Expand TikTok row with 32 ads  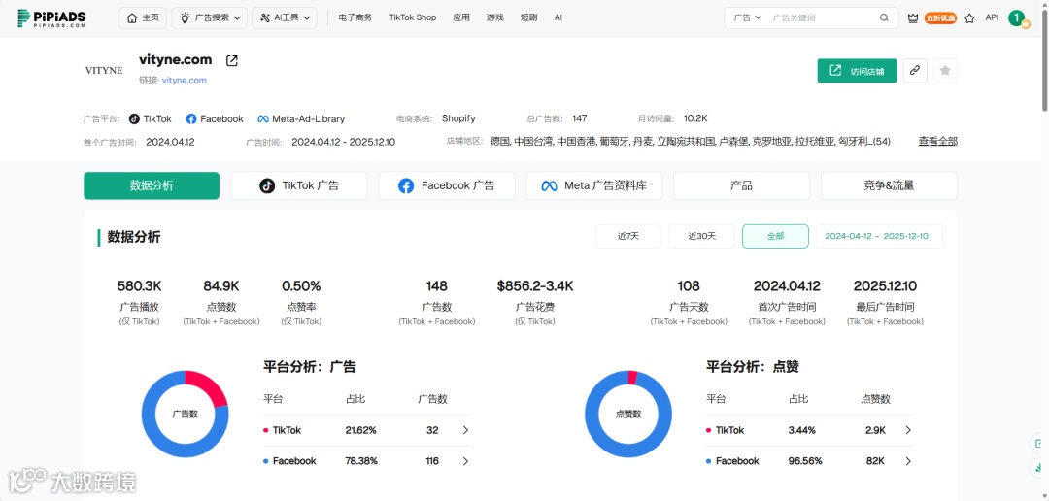pos(465,431)
